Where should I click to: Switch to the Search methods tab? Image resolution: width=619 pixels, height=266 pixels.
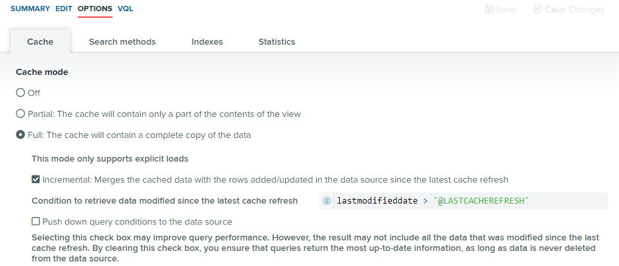click(122, 42)
